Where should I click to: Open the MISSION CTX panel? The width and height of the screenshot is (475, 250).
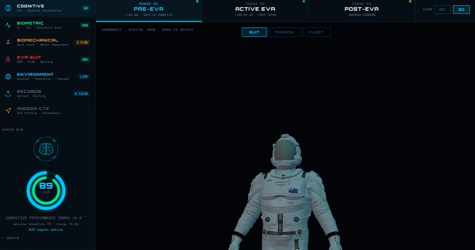48,111
